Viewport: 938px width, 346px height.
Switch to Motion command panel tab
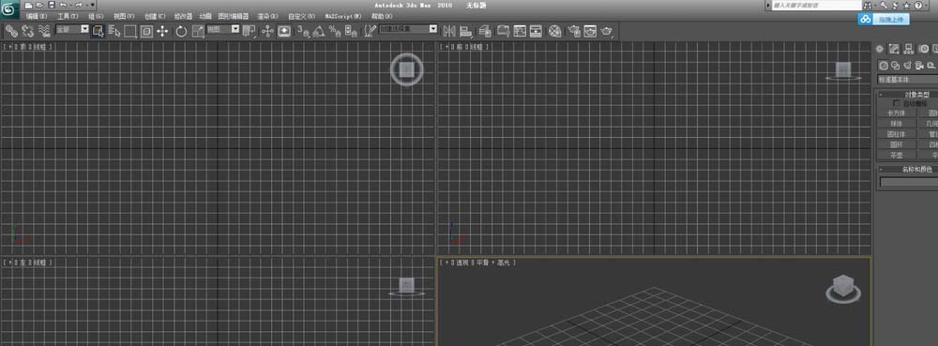coord(924,49)
